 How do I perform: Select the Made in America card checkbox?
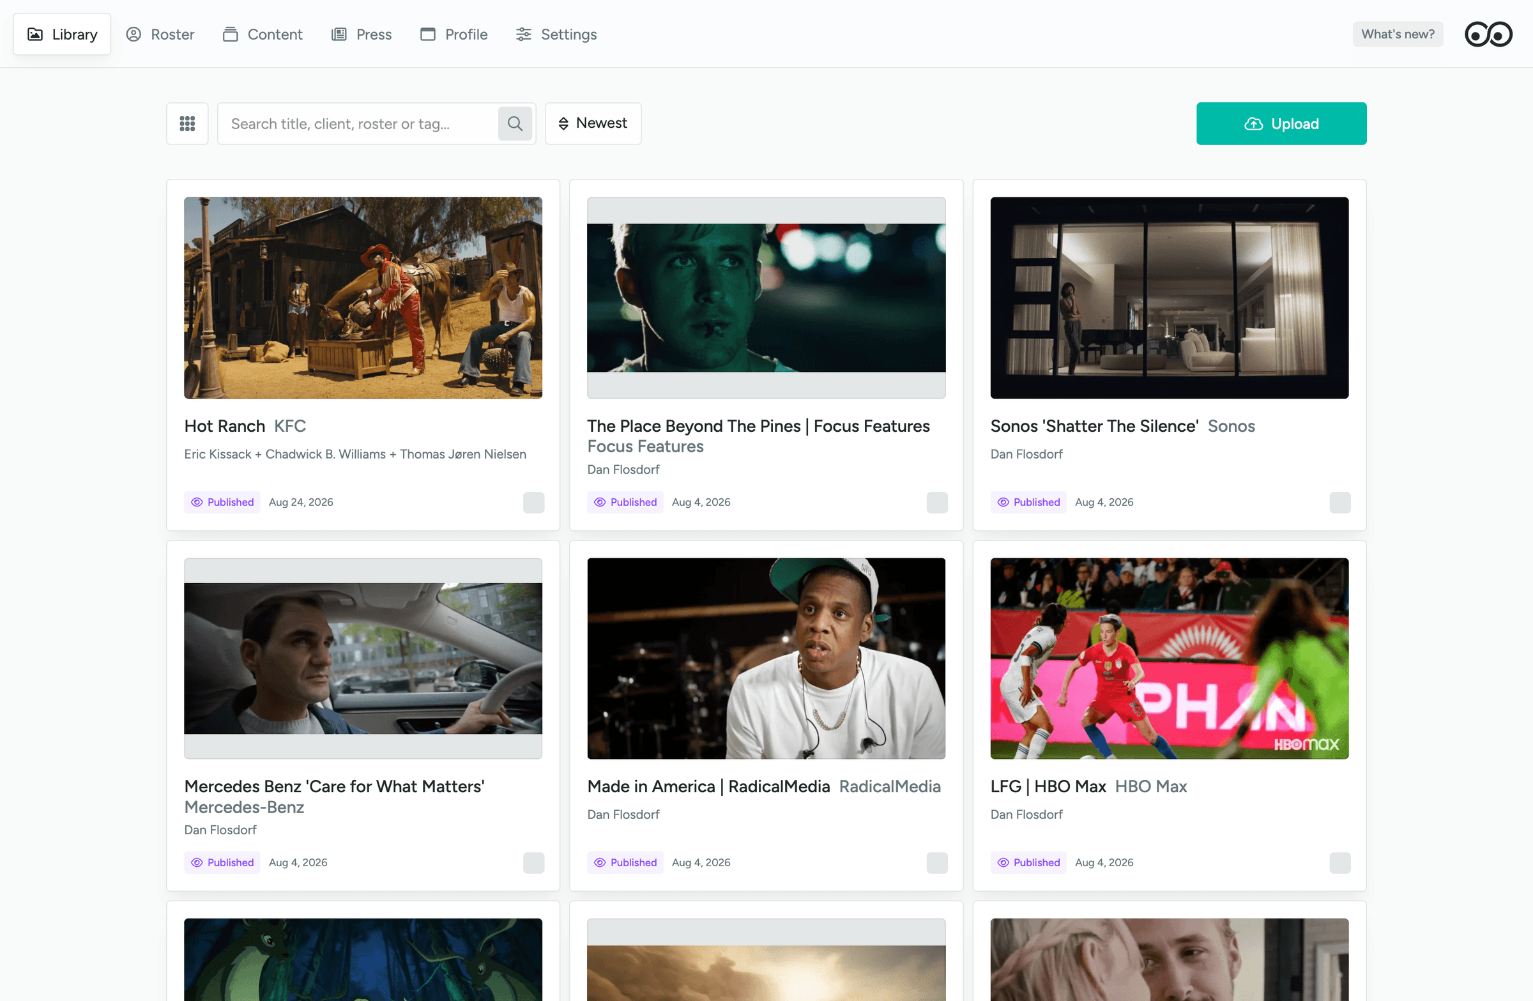coord(936,862)
